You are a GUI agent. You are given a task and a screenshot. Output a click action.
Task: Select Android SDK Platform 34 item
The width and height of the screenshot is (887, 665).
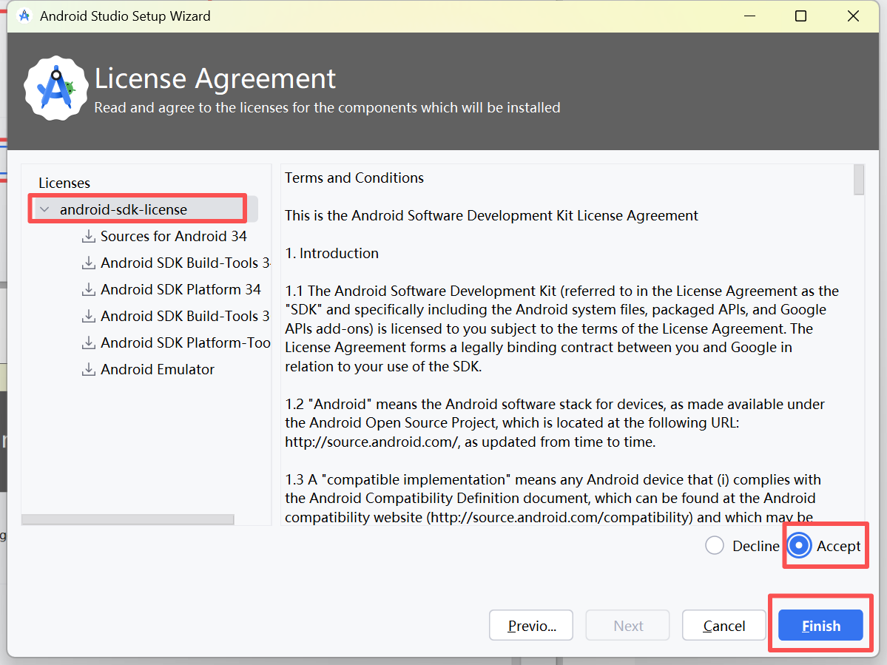click(x=181, y=289)
